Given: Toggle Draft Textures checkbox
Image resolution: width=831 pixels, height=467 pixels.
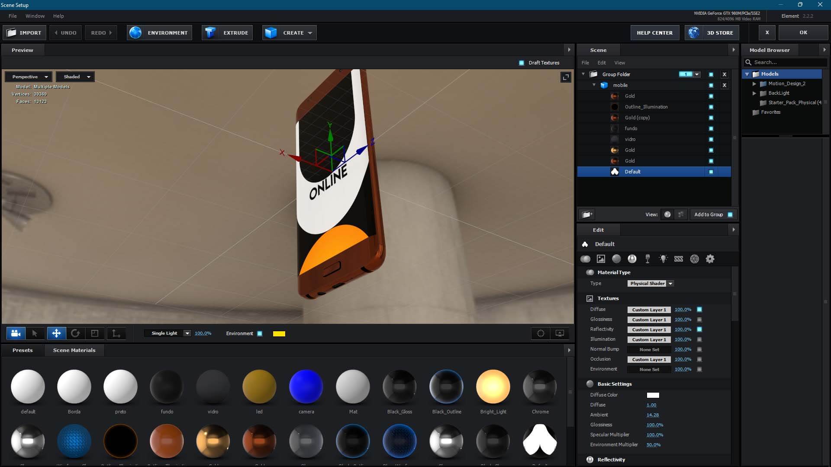Looking at the screenshot, I should (x=522, y=63).
